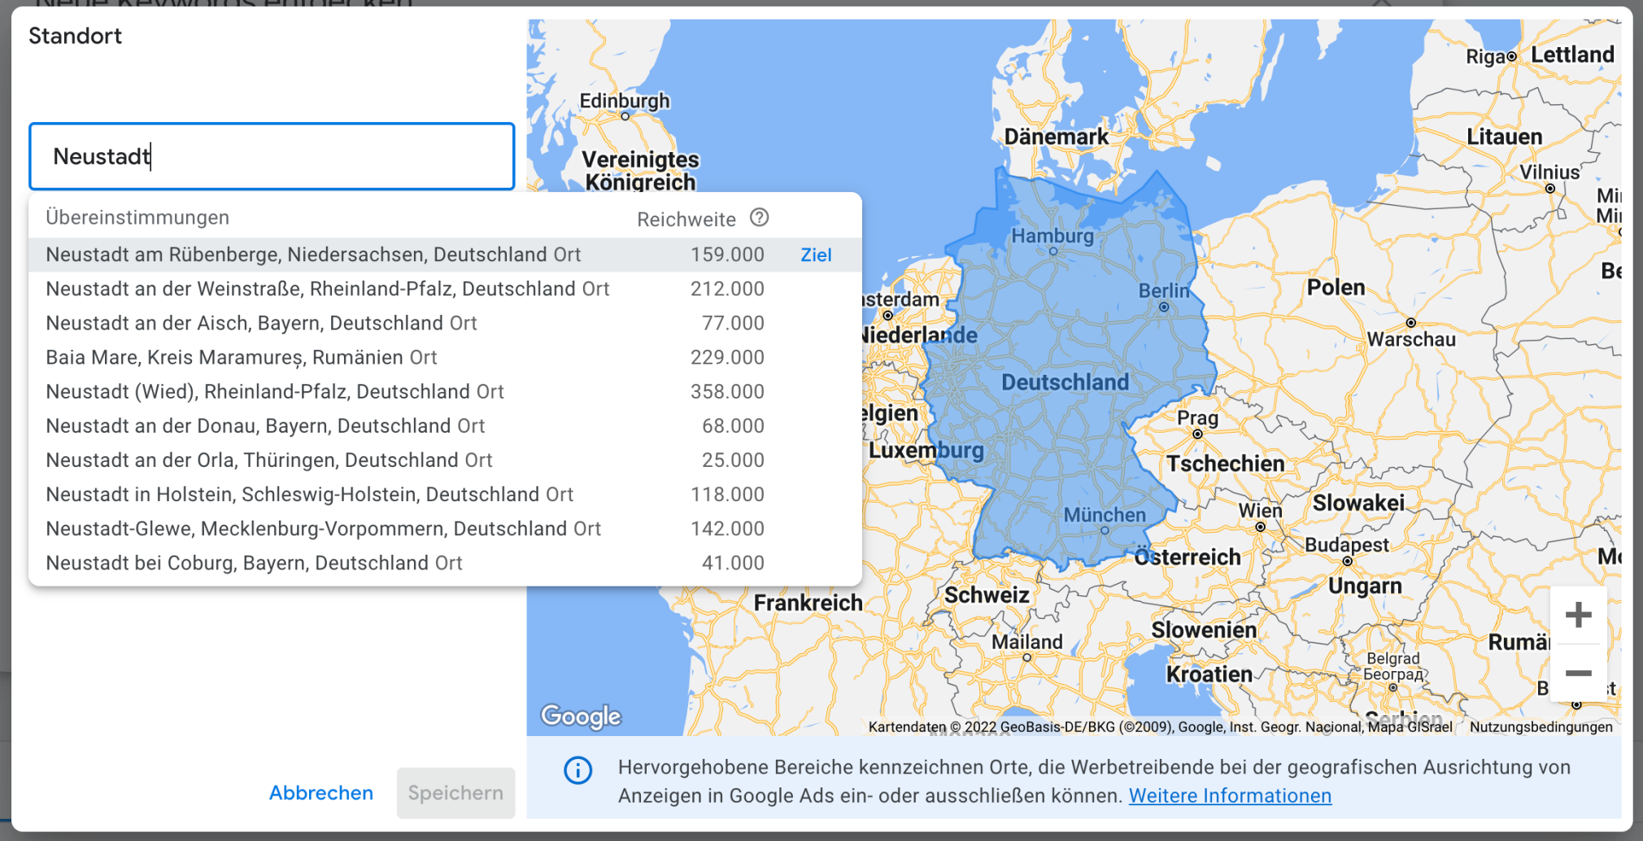Select Neustadt in Holstein suggestion
1643x841 pixels.
click(x=445, y=494)
